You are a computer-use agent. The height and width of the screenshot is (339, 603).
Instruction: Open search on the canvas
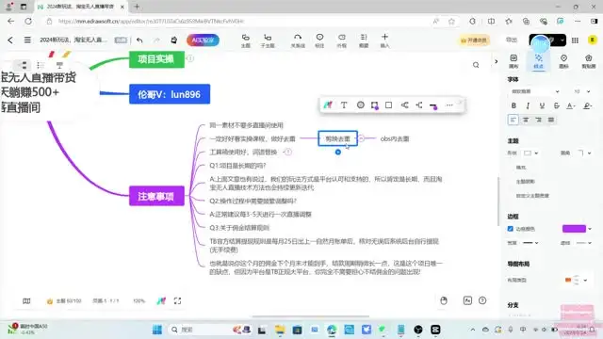[476, 65]
